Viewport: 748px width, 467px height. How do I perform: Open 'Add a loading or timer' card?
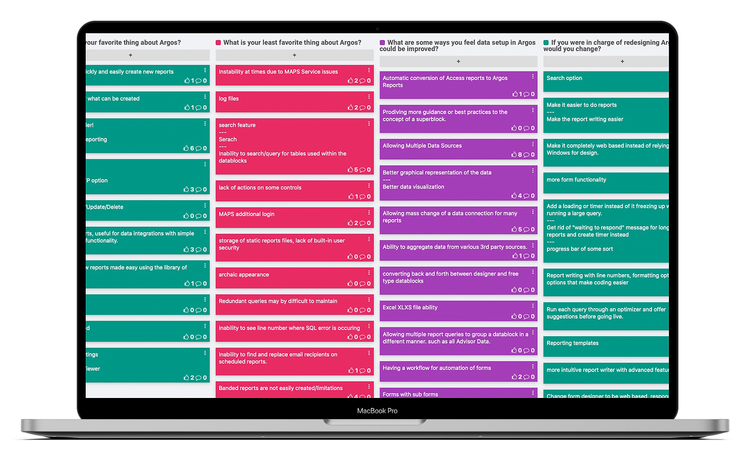(x=606, y=231)
